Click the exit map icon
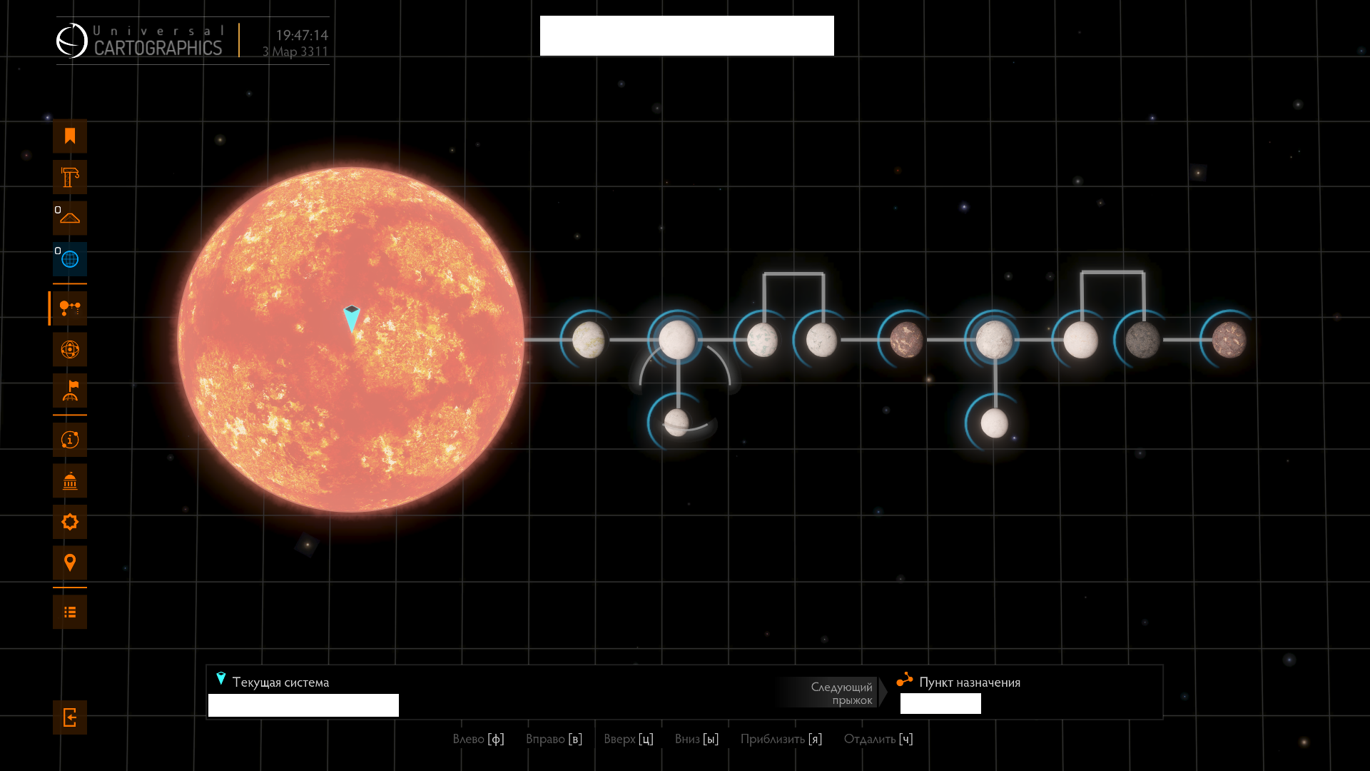The width and height of the screenshot is (1370, 771). [70, 717]
